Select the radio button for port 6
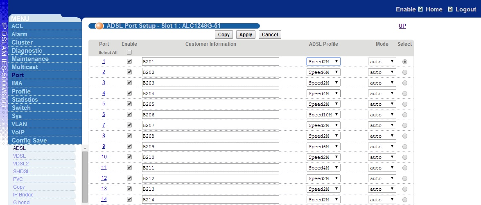 coord(405,115)
